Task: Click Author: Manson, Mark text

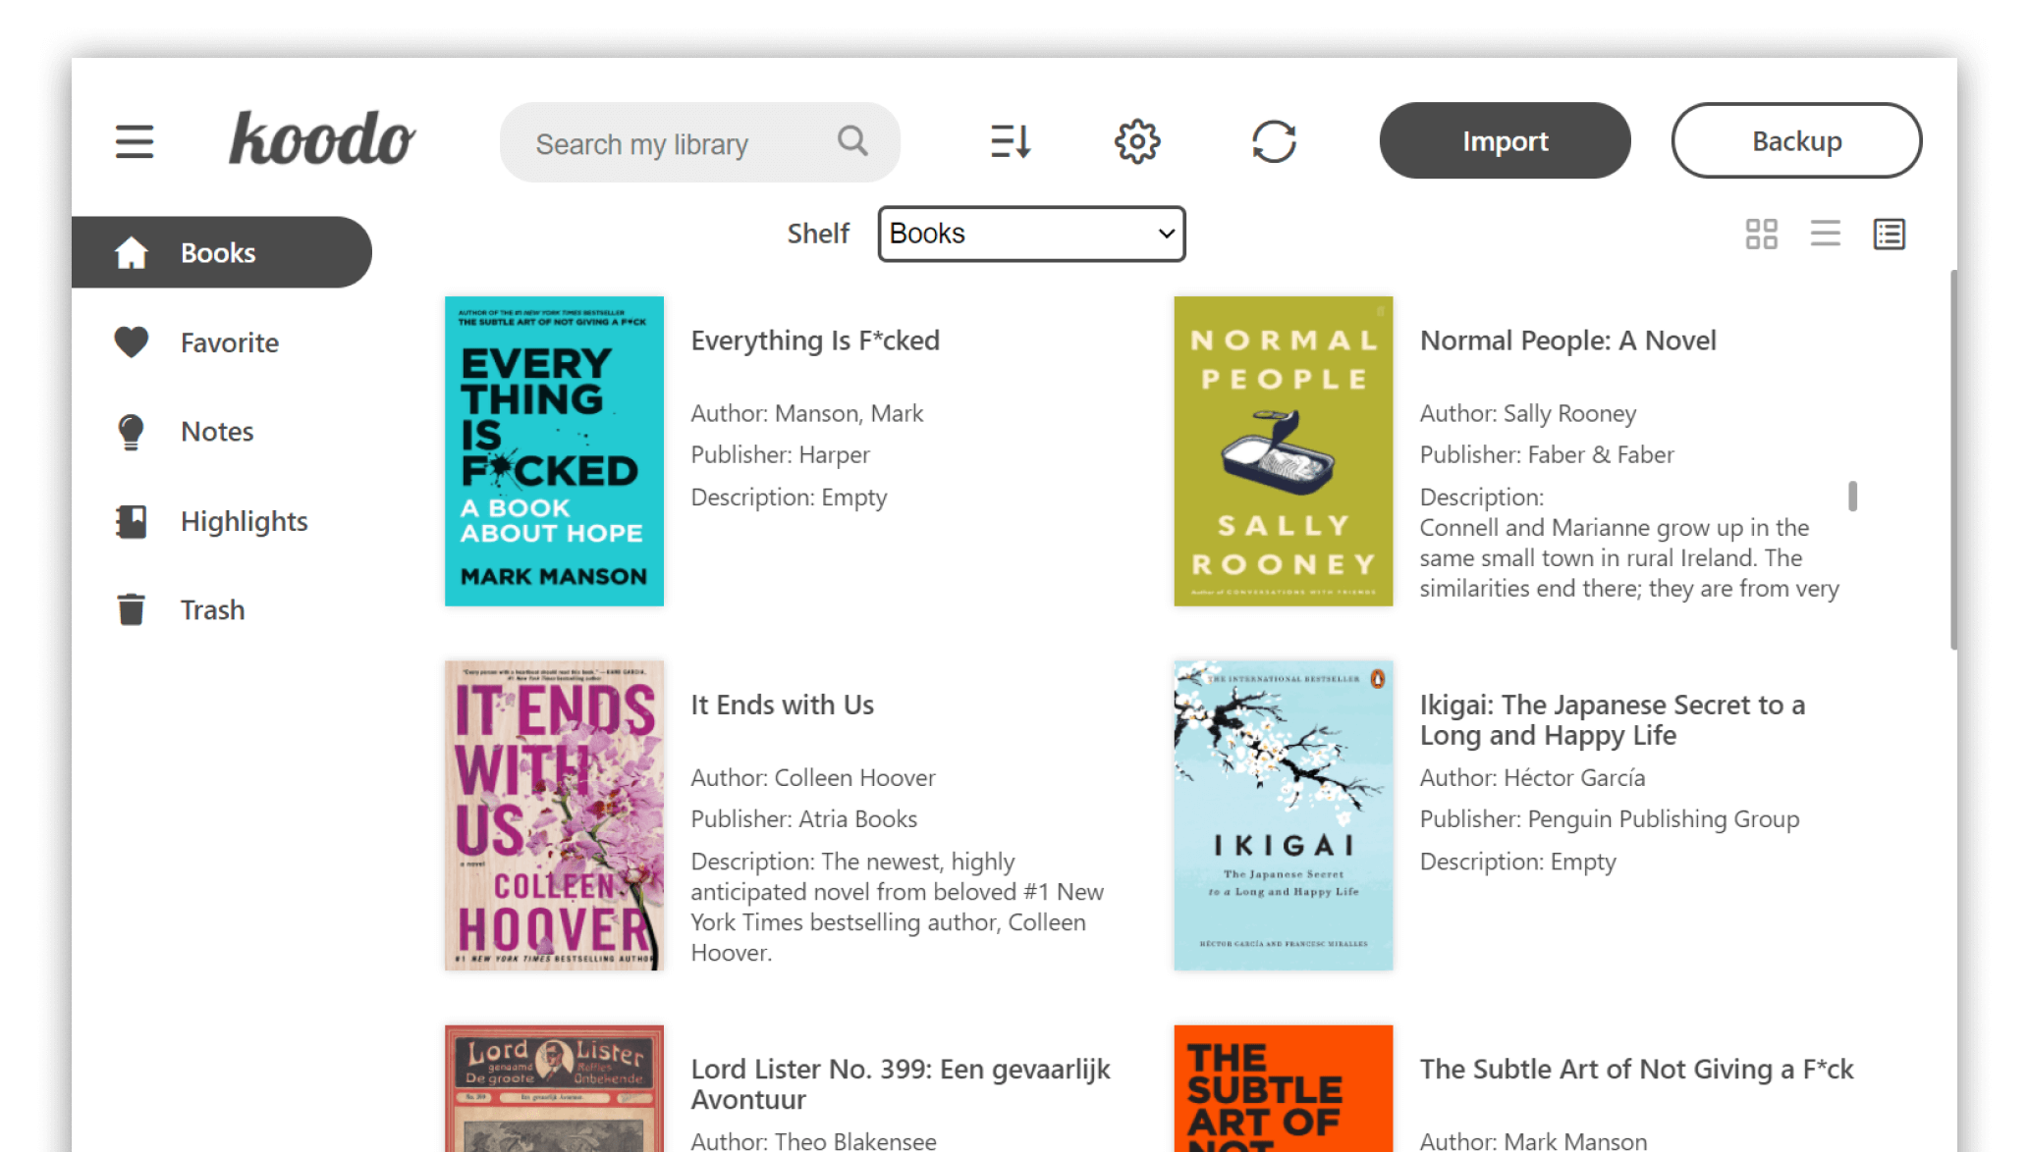Action: (x=807, y=413)
